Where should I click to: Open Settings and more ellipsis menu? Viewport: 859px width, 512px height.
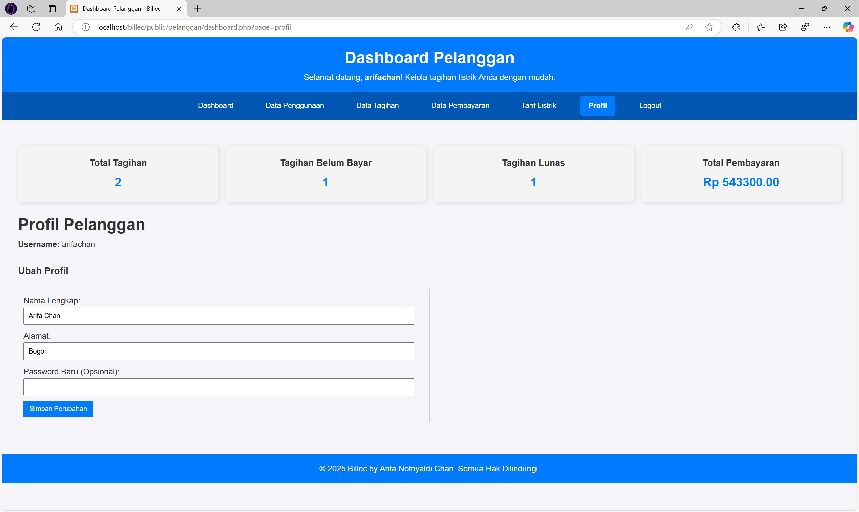[x=827, y=27]
